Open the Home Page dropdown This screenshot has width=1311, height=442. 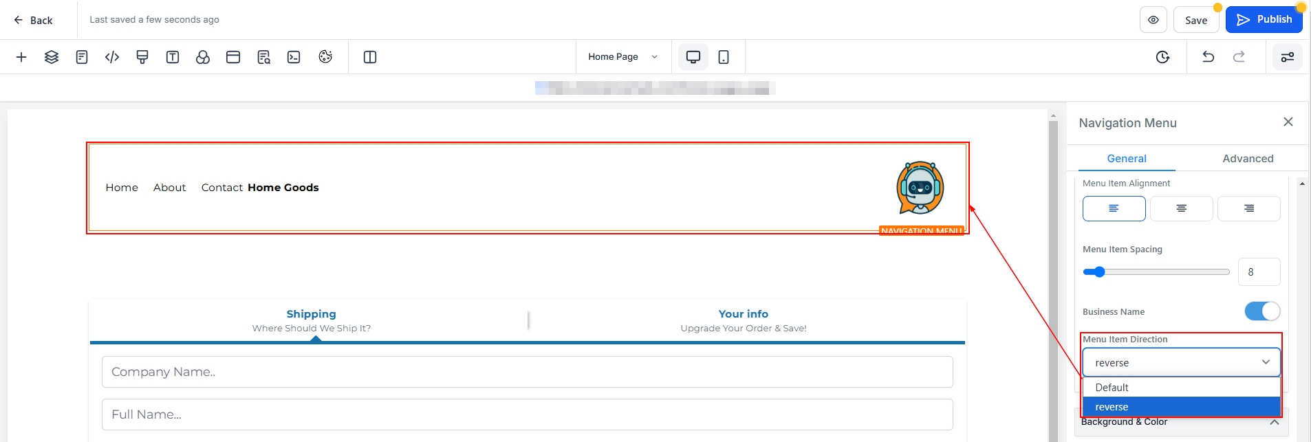(x=622, y=57)
